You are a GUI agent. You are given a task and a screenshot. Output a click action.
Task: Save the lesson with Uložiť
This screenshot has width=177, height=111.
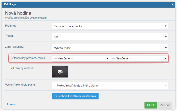tap(151, 105)
